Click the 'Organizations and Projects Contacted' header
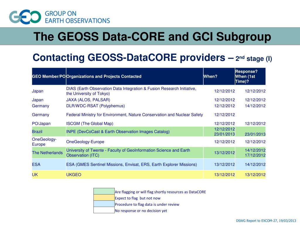Screen dimensions: 300x225 coord(134,76)
